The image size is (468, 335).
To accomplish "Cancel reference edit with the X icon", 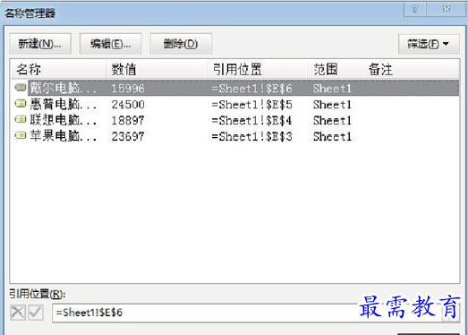I will 18,313.
